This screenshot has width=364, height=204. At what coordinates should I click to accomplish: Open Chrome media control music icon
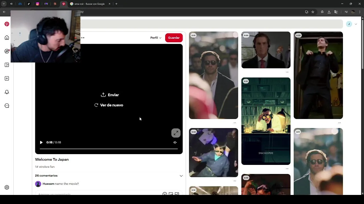(x=346, y=12)
